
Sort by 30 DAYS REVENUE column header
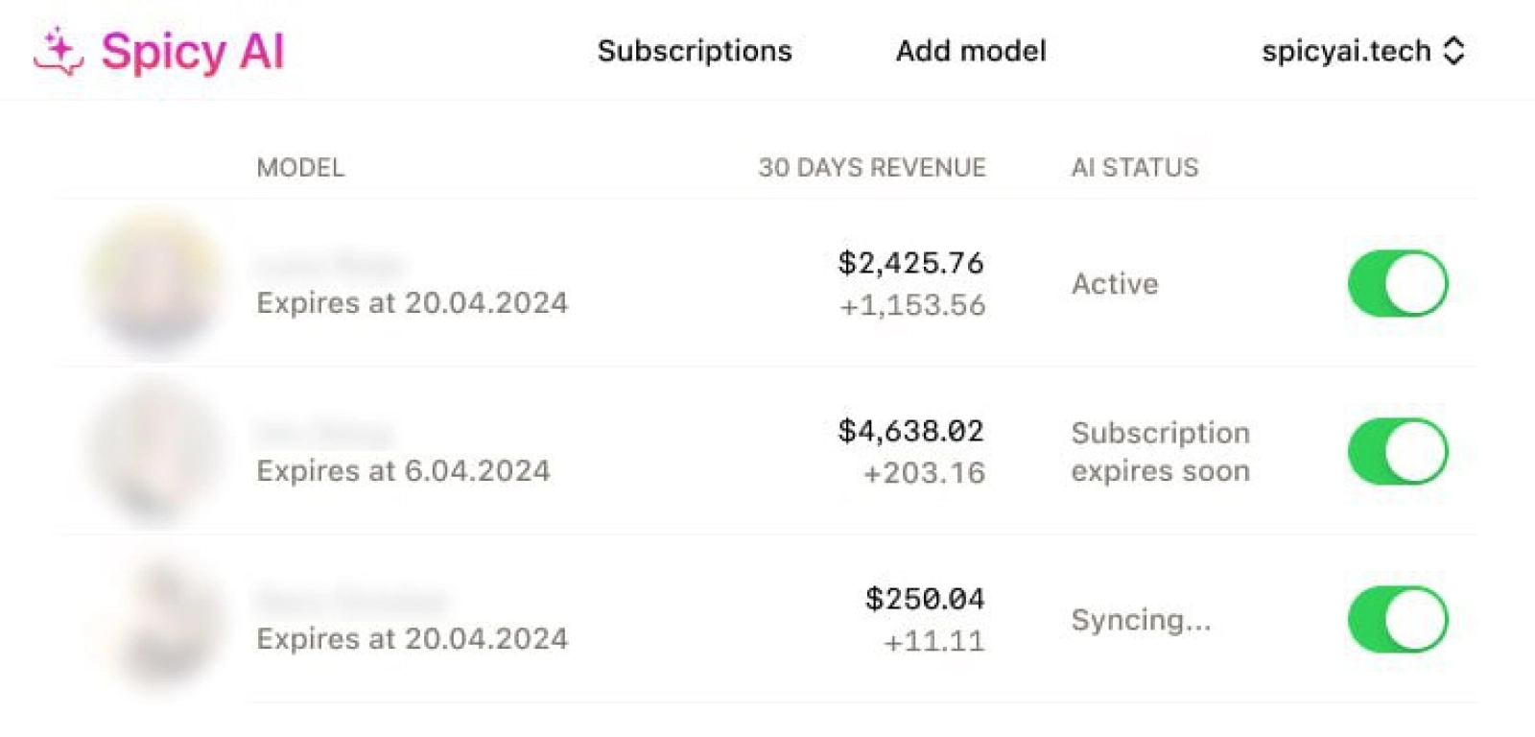click(872, 168)
